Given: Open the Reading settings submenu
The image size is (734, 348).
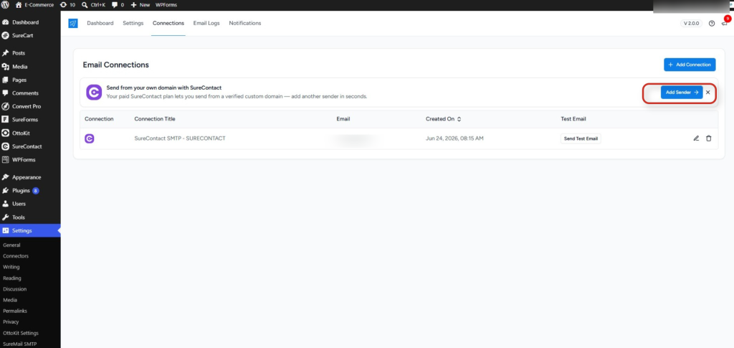Looking at the screenshot, I should (12, 278).
